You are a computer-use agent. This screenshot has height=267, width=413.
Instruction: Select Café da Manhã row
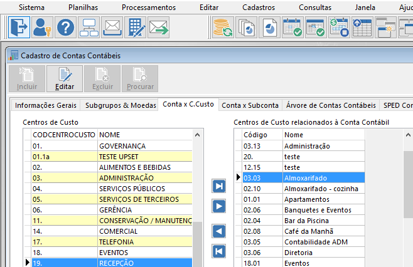304,231
